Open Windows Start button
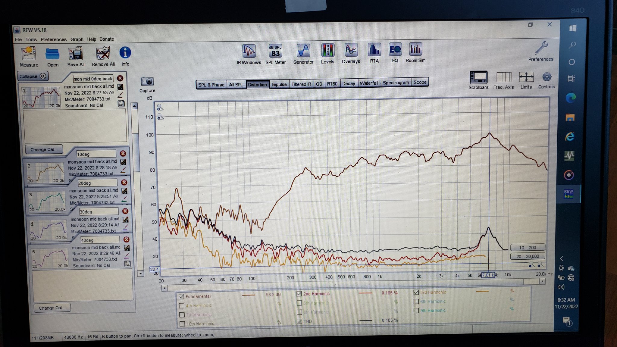 click(x=573, y=28)
